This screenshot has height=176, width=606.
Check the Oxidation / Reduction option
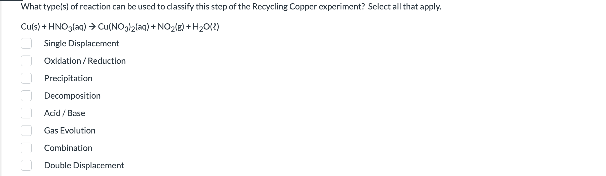click(x=26, y=61)
